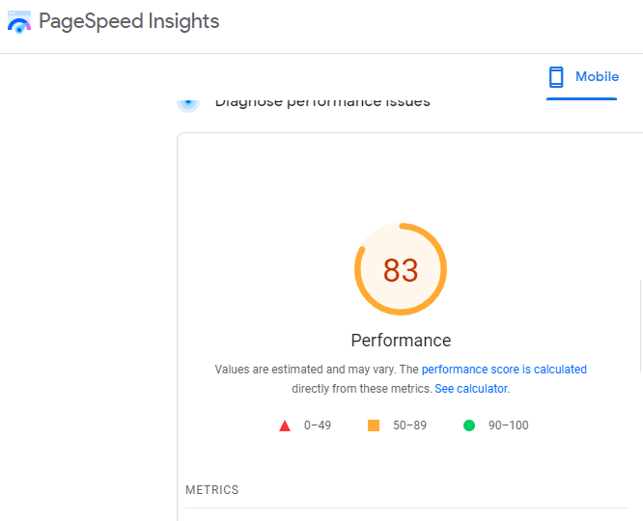Click the mobile phone icon

[556, 77]
